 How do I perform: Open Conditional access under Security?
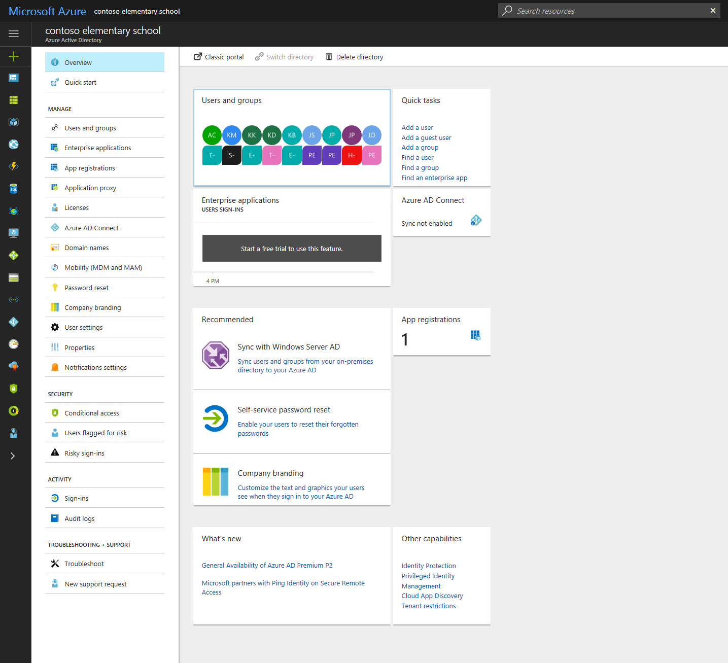105,413
